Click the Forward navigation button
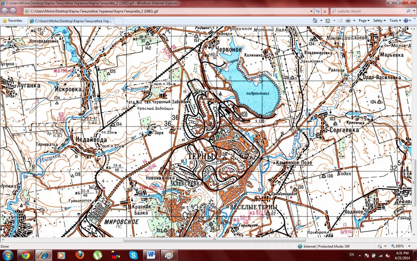Image resolution: width=417 pixels, height=261 pixels. [13, 11]
